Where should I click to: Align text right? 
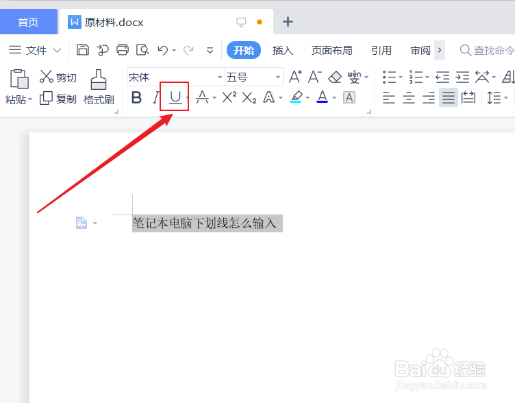tap(429, 97)
